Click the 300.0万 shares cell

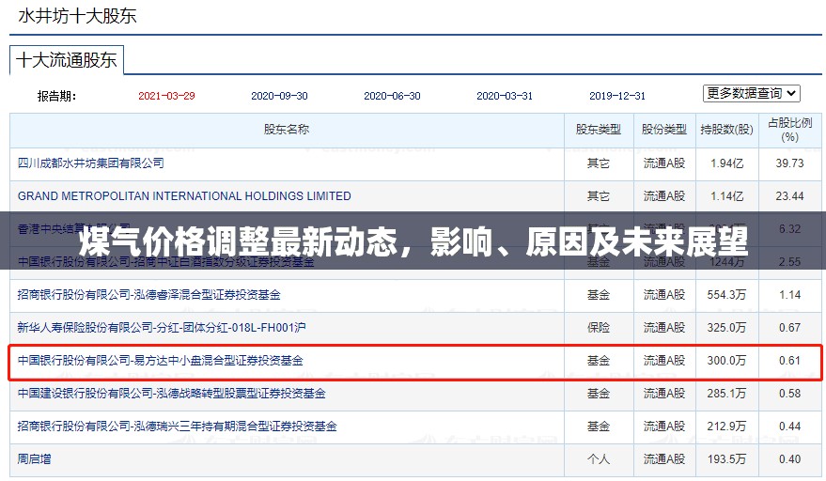click(727, 361)
